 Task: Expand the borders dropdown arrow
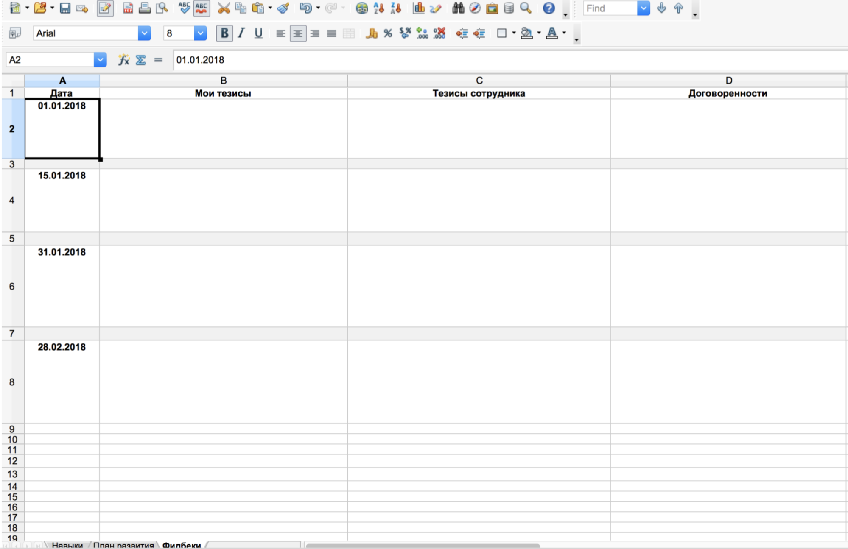514,33
